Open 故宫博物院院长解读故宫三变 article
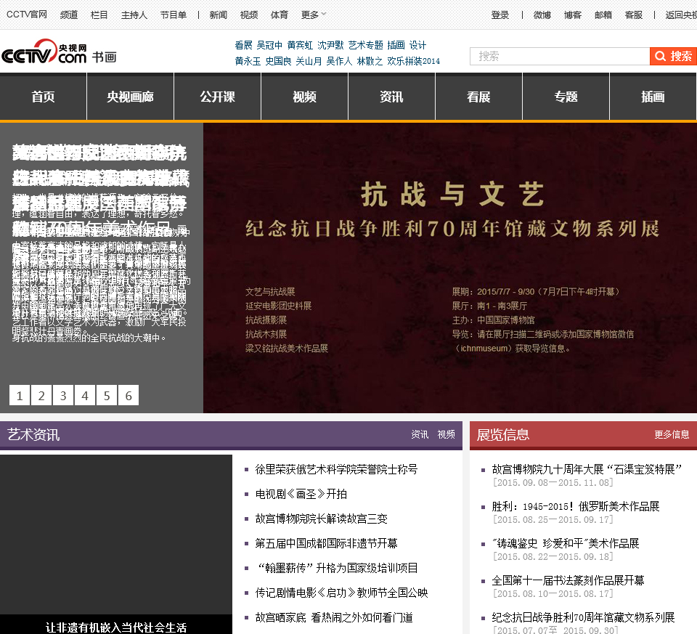697x634 pixels. click(322, 519)
